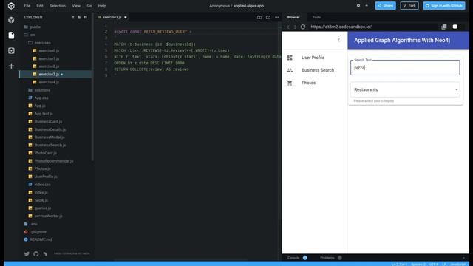Click the upload icon in Explorer header

point(73,18)
